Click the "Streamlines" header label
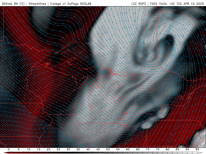The height and width of the screenshot is (154, 206). (x=37, y=4)
